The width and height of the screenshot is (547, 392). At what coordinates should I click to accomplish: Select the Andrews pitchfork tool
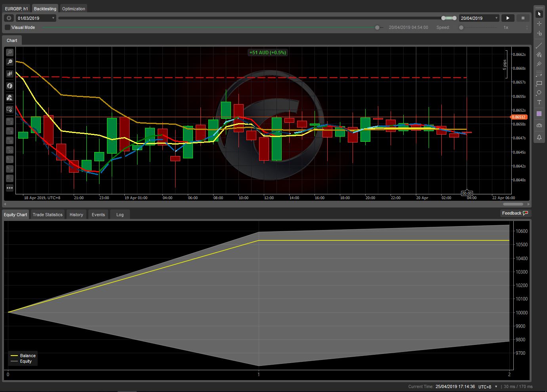(x=539, y=64)
